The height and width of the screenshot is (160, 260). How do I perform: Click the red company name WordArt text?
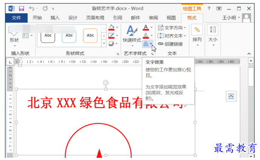click(105, 103)
